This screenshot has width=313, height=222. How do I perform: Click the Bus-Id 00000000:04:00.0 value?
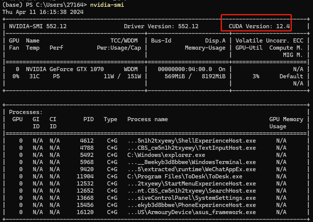pyautogui.click(x=184, y=69)
